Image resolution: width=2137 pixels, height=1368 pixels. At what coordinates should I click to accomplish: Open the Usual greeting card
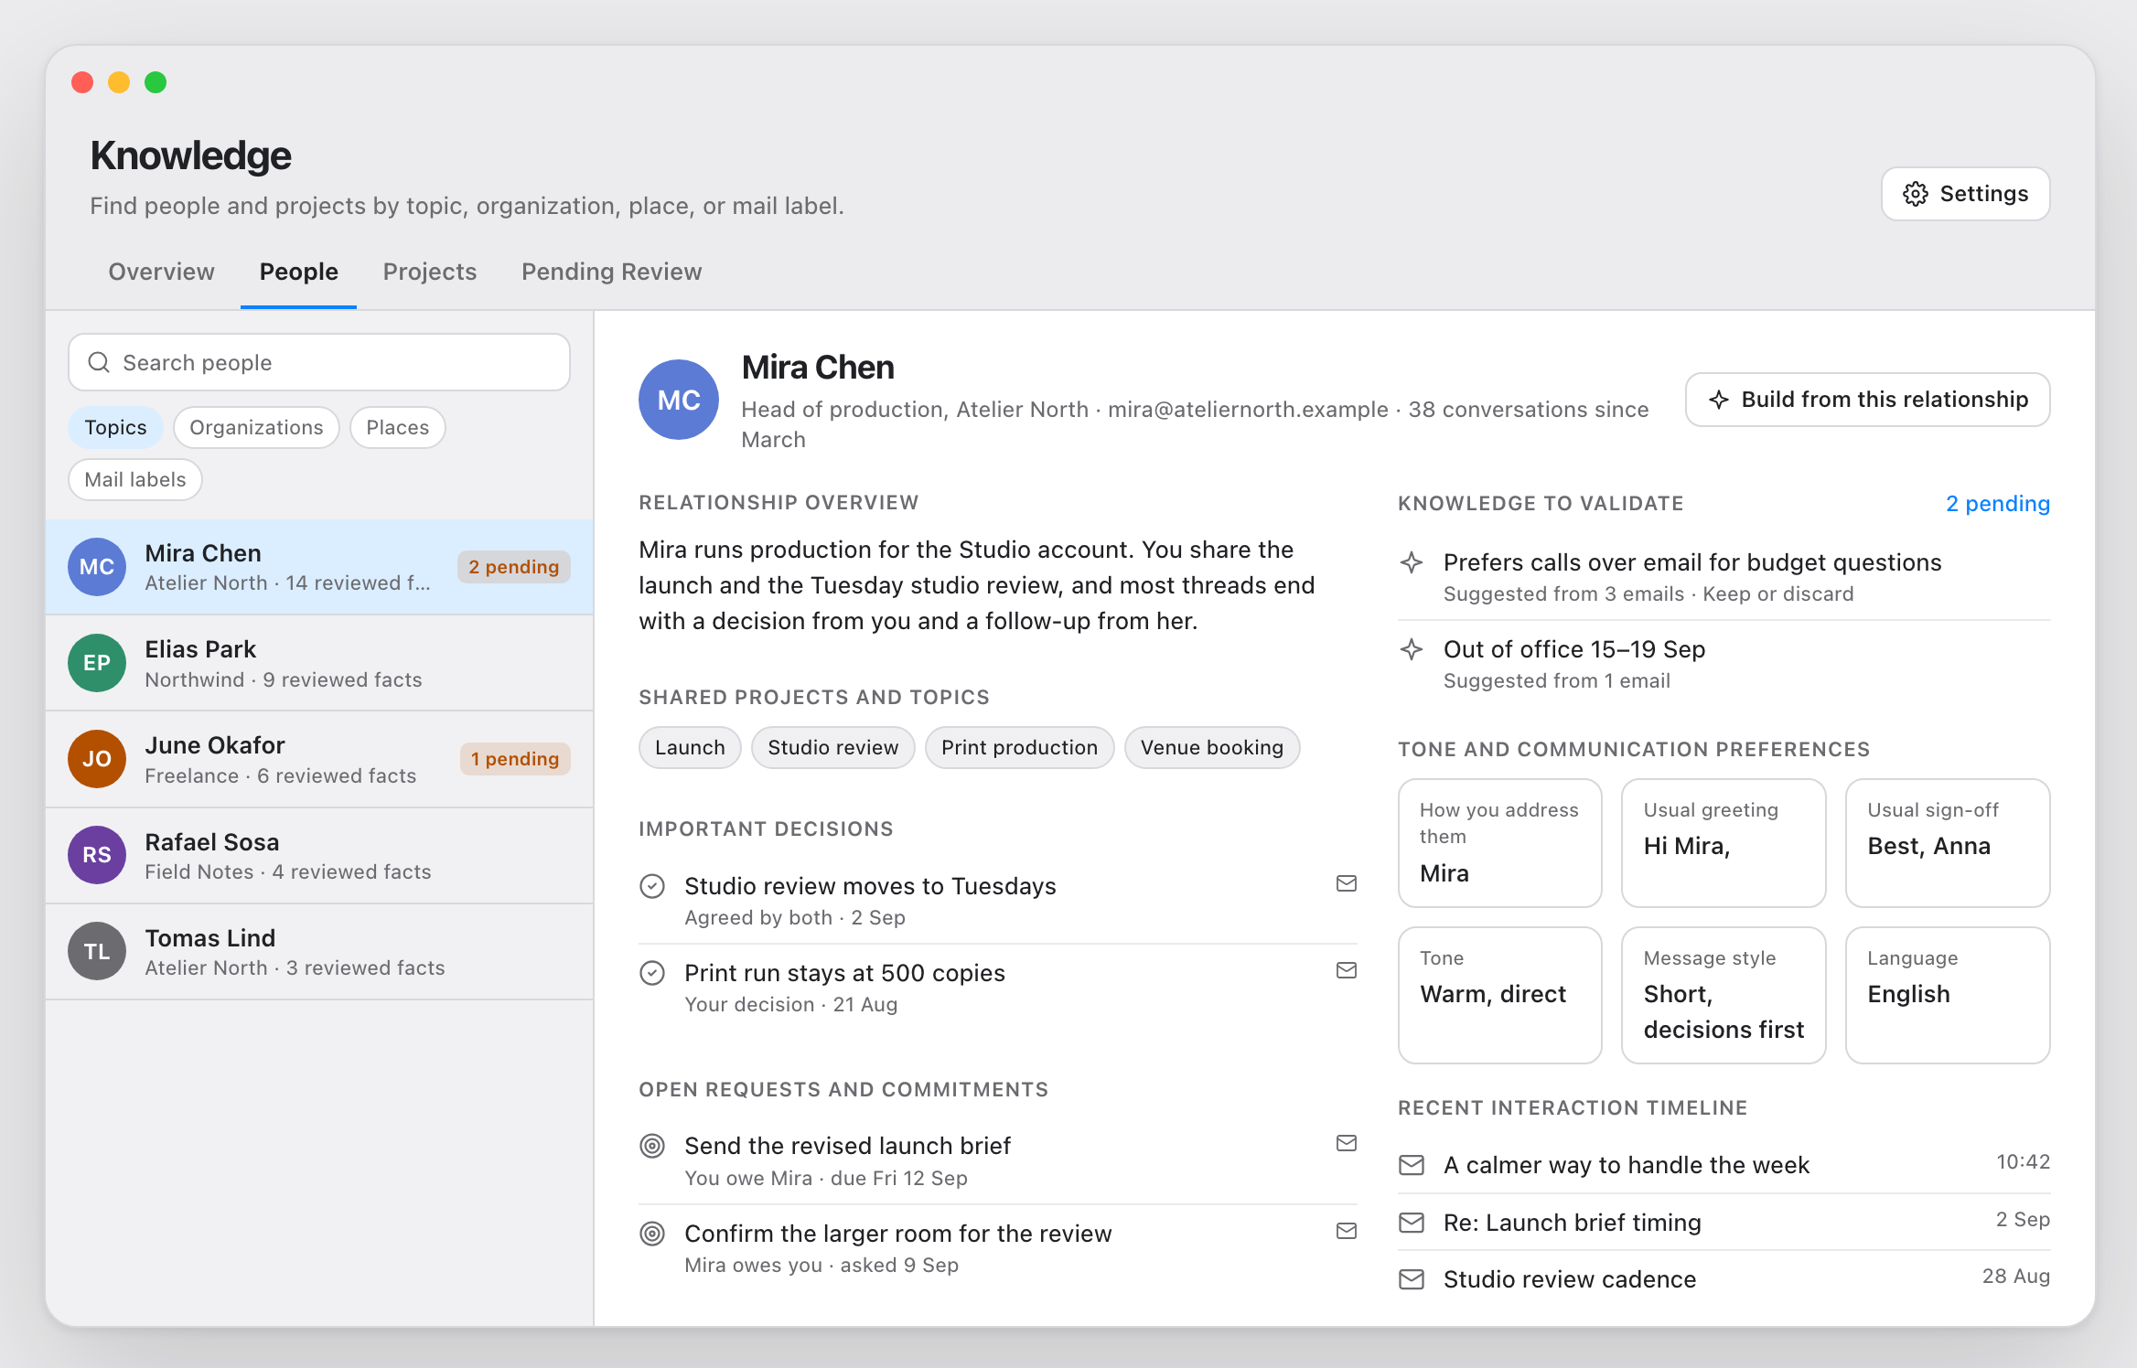tap(1724, 843)
